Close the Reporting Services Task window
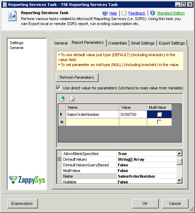 click(x=190, y=5)
